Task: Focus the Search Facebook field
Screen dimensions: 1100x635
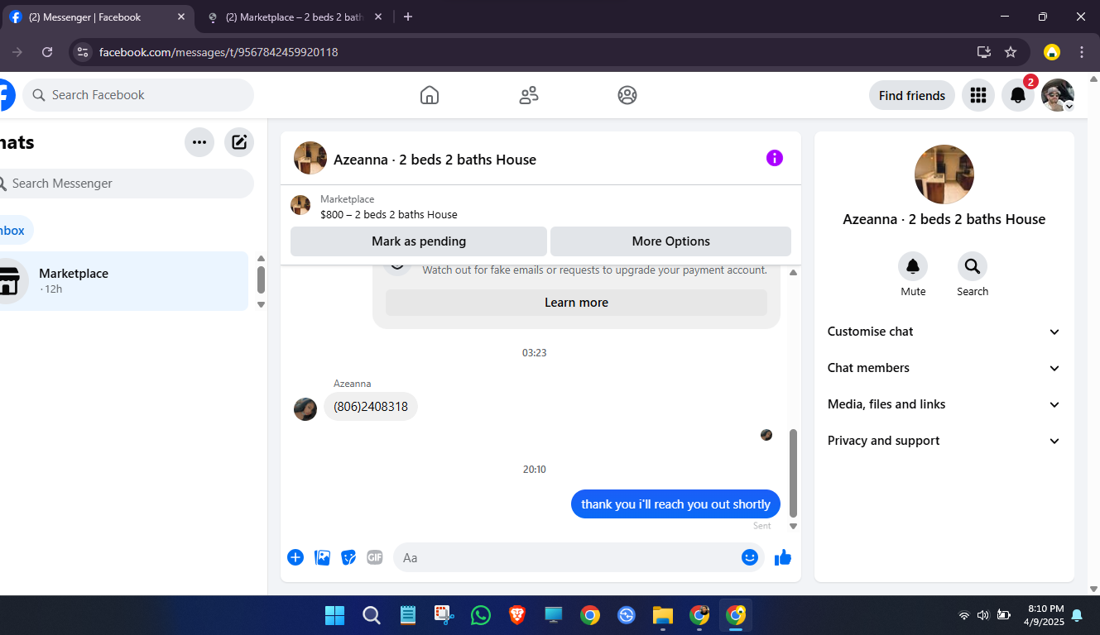Action: tap(137, 95)
